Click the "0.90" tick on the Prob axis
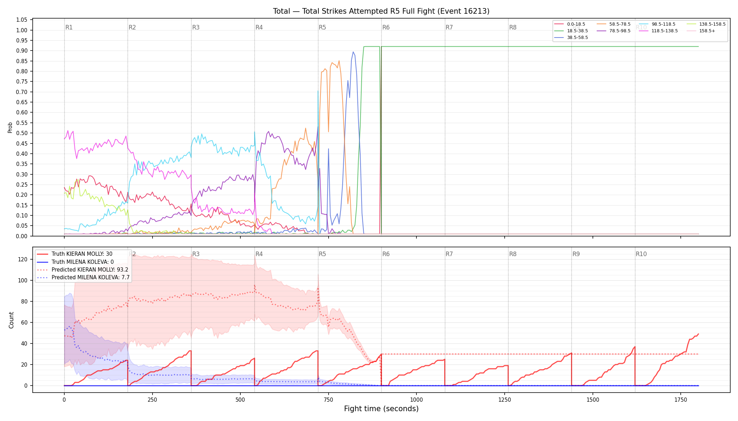 pyautogui.click(x=22, y=51)
